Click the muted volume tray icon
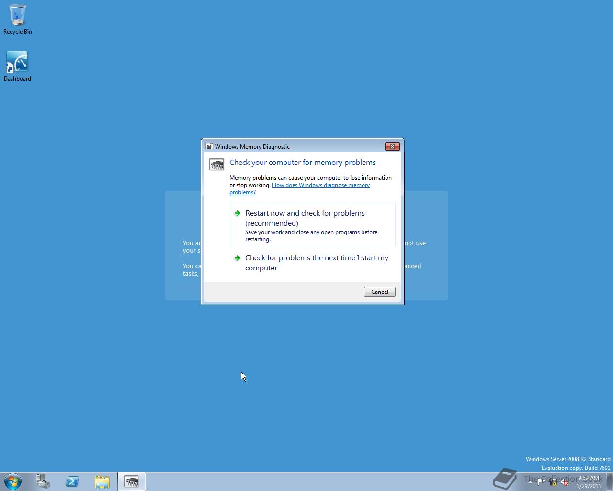Screen dimensions: 613x491 point(565,482)
